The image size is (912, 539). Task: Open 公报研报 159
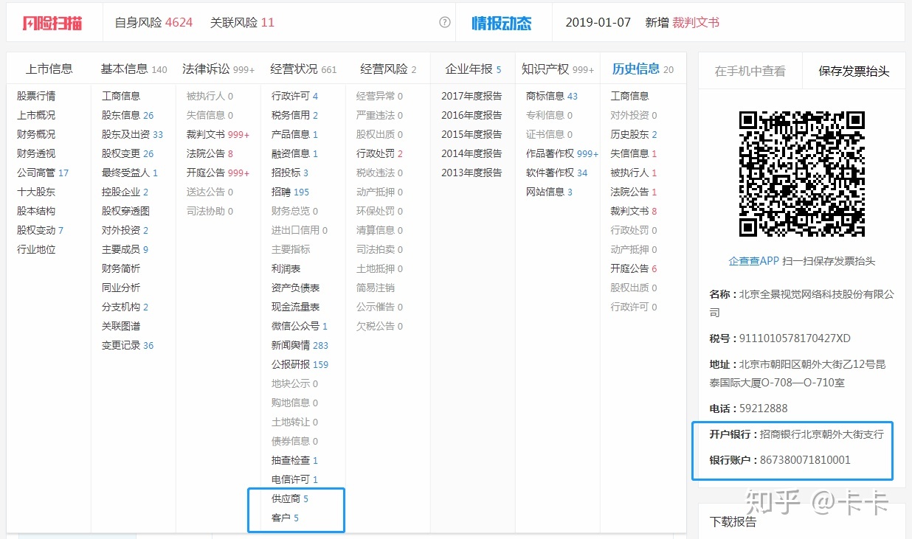[300, 364]
